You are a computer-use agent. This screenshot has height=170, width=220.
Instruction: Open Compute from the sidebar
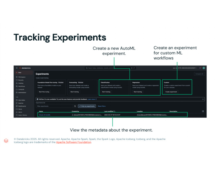(x=21, y=89)
